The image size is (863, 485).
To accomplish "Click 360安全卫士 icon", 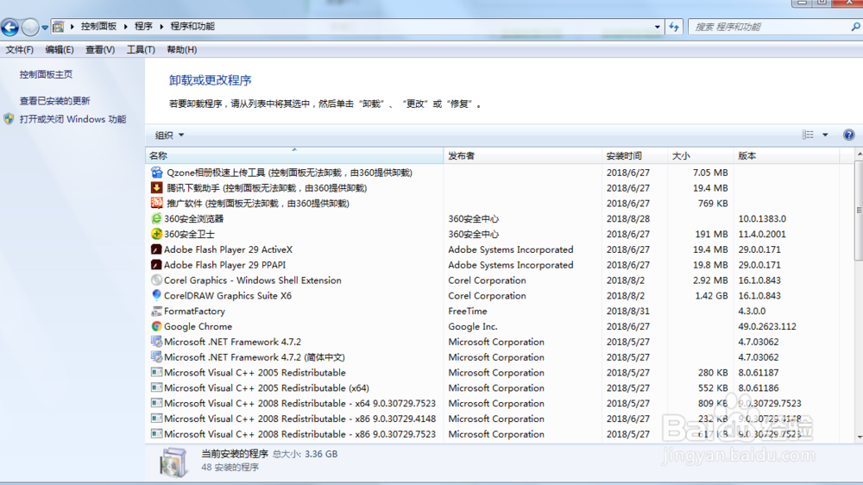I will (157, 234).
